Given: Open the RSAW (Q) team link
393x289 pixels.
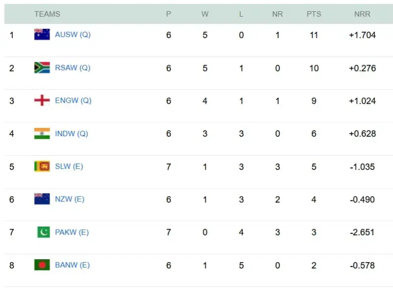Looking at the screenshot, I should [x=73, y=68].
